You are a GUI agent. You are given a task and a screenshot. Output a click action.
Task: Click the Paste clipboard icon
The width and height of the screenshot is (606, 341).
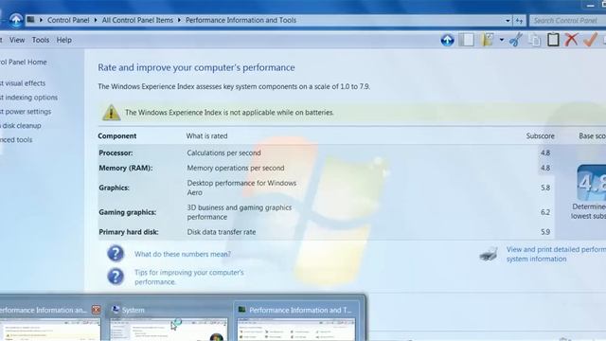click(x=553, y=40)
